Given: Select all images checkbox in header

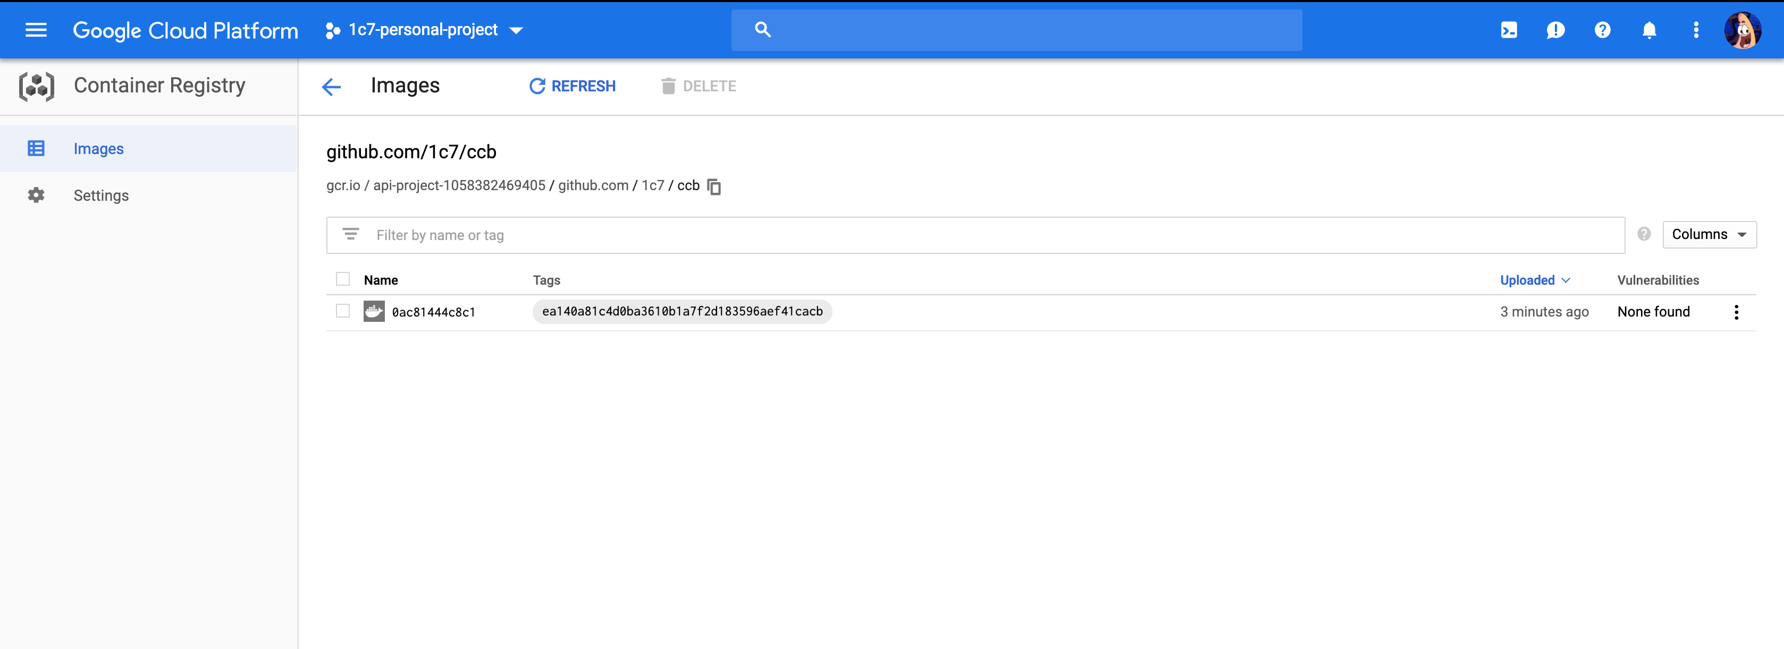Looking at the screenshot, I should 343,279.
